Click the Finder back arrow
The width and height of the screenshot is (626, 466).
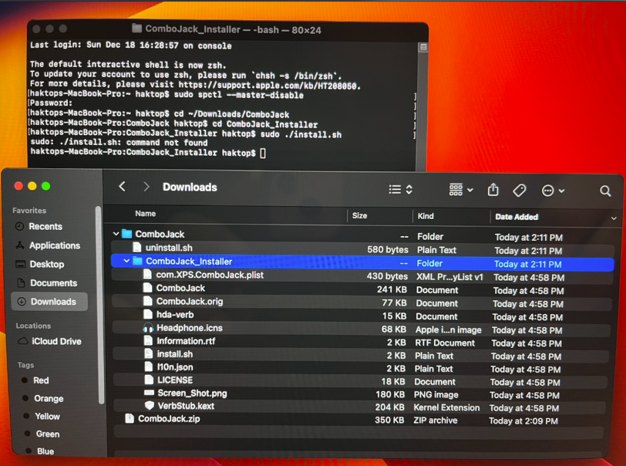(122, 187)
